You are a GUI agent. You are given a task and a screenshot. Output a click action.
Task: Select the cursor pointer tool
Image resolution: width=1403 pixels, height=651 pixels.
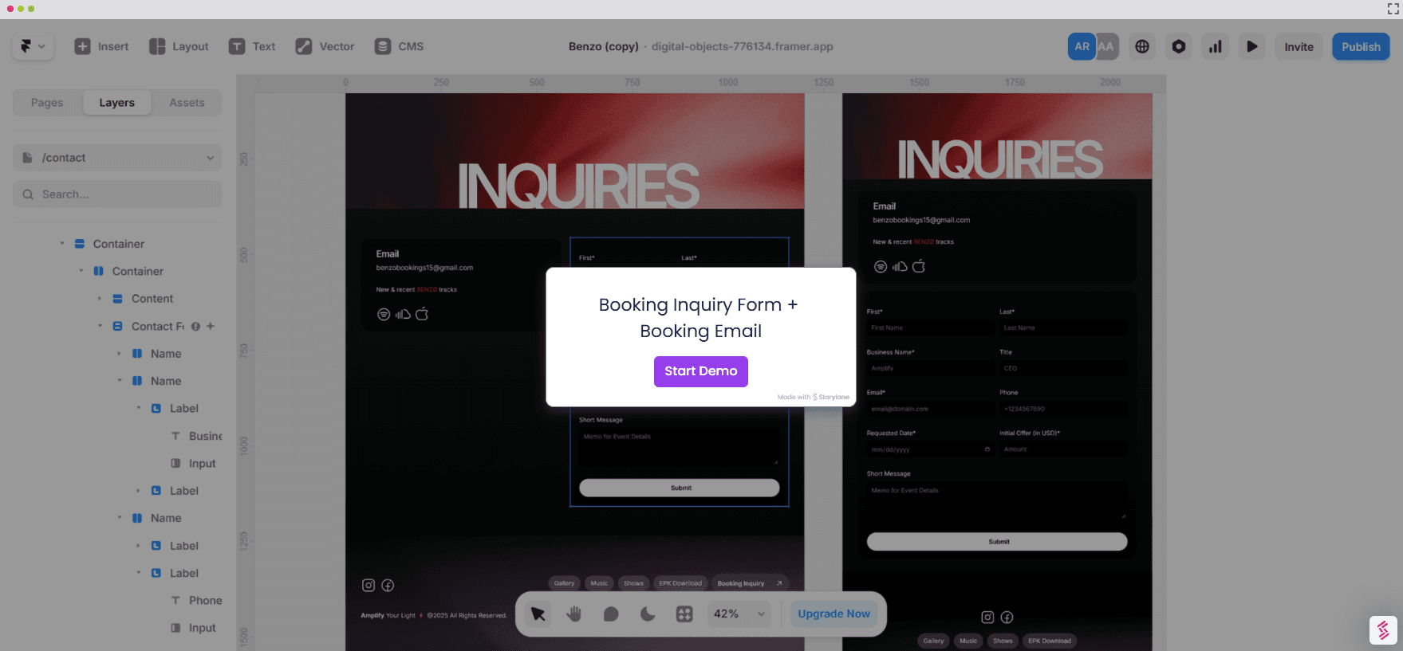538,614
